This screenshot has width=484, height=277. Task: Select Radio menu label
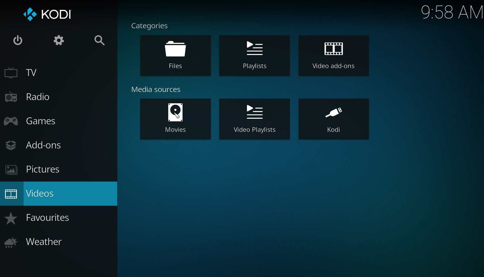click(38, 97)
